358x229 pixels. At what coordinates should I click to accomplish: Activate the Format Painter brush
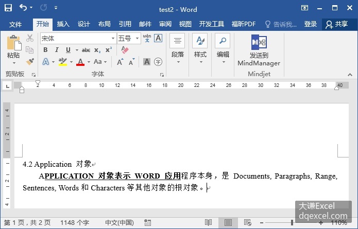click(x=30, y=61)
